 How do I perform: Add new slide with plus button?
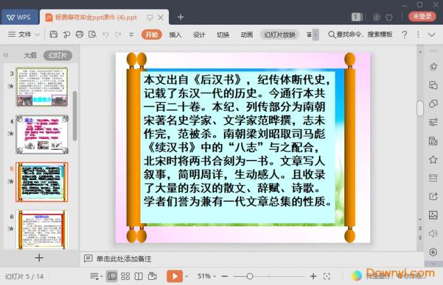[39, 258]
